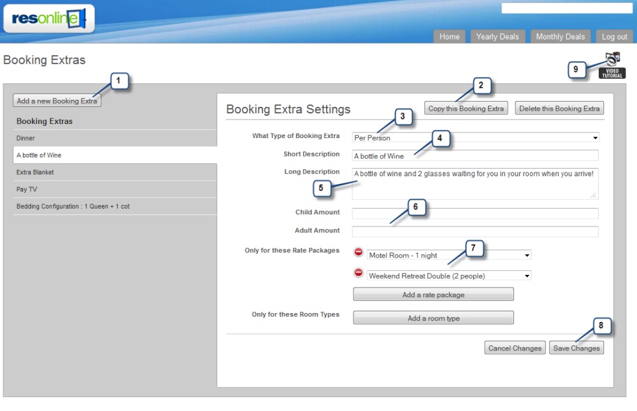This screenshot has width=637, height=411.
Task: Go to the Home tab
Action: pyautogui.click(x=449, y=37)
